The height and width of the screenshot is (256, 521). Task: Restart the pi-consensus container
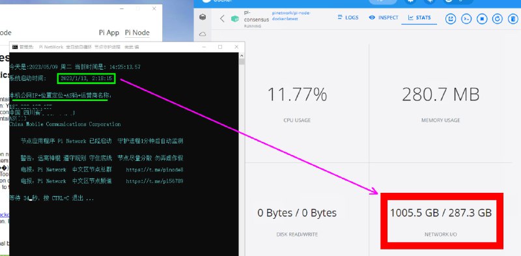point(497,19)
